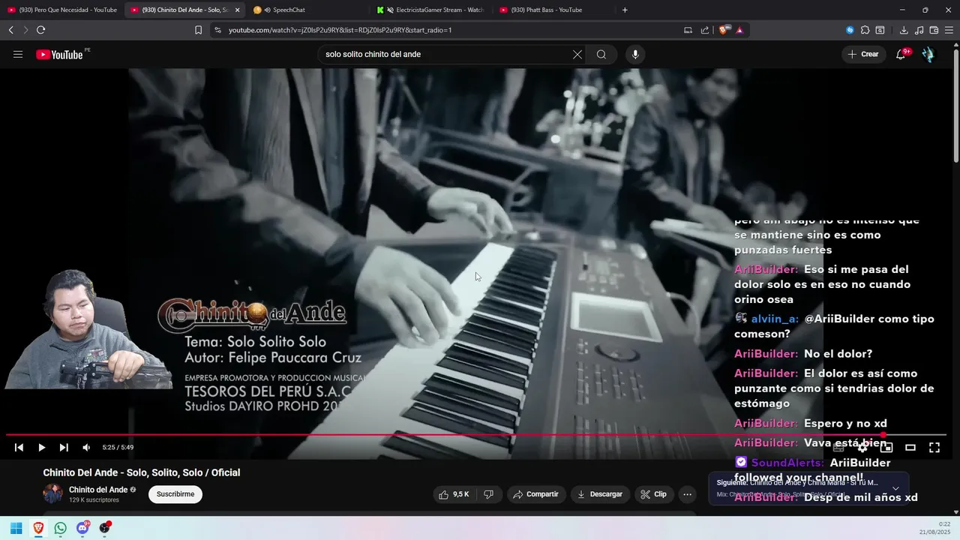This screenshot has width=960, height=540.
Task: Close the Chinito Del Ande tab
Action: [238, 10]
